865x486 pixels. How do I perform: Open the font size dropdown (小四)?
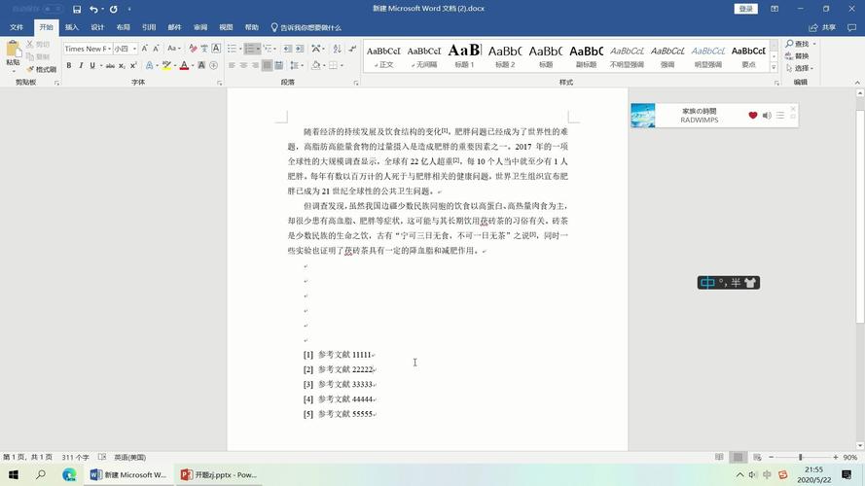[134, 49]
